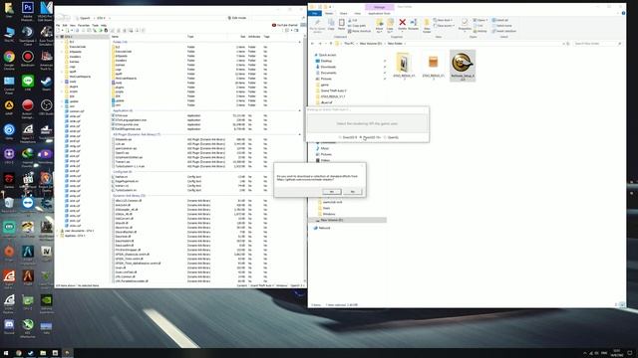Open LINE desktop shortcut
Image resolution: width=638 pixels, height=358 pixels.
pos(28,84)
